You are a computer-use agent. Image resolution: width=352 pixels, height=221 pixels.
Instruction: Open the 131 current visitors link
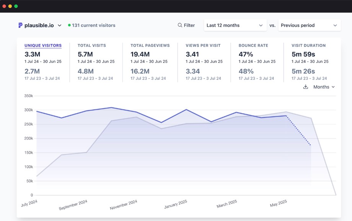click(93, 25)
